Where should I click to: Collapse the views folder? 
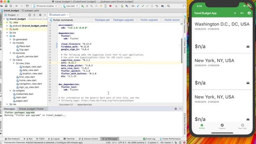(x=10, y=60)
